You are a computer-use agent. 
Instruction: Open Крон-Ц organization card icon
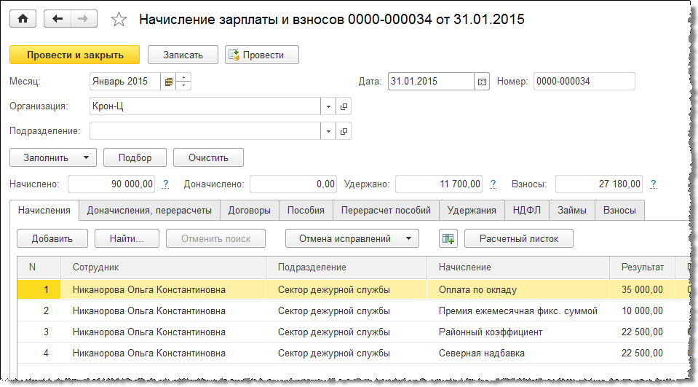tap(344, 106)
